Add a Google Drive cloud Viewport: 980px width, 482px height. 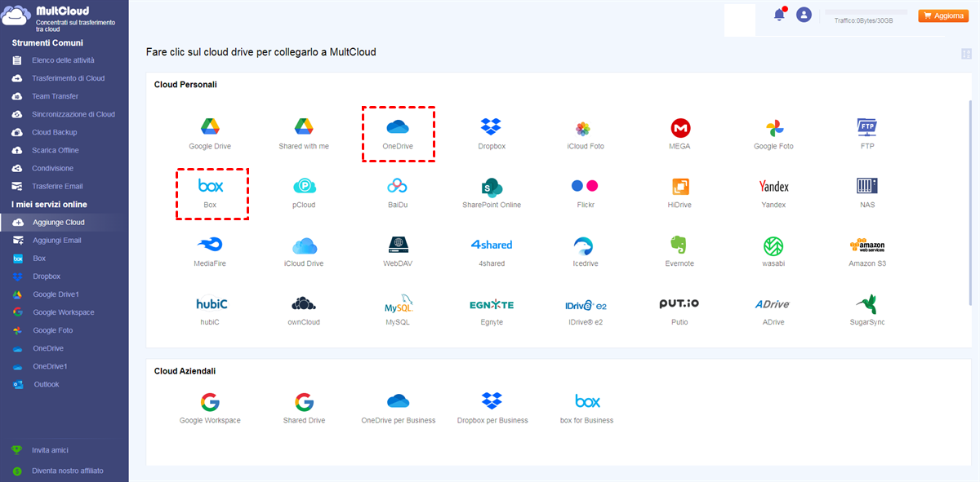(210, 134)
